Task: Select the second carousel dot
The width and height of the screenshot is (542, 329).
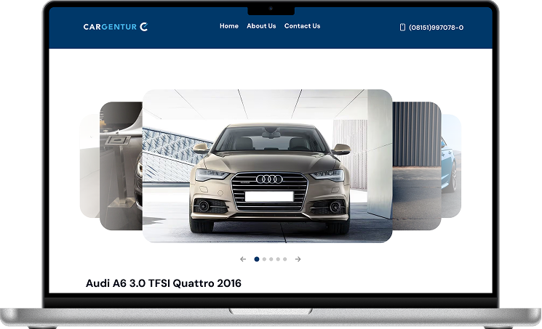Action: [264, 259]
